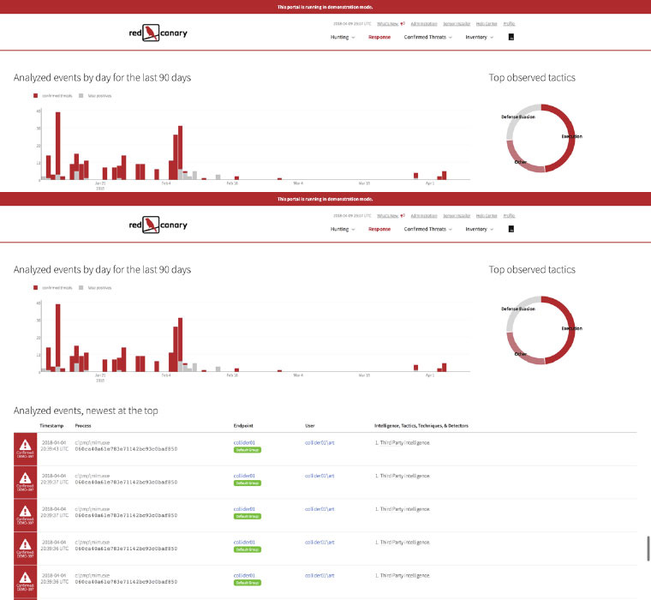Expand the Inventory menu in the lower header
Image resolution: width=651 pixels, height=600 pixels.
point(480,230)
